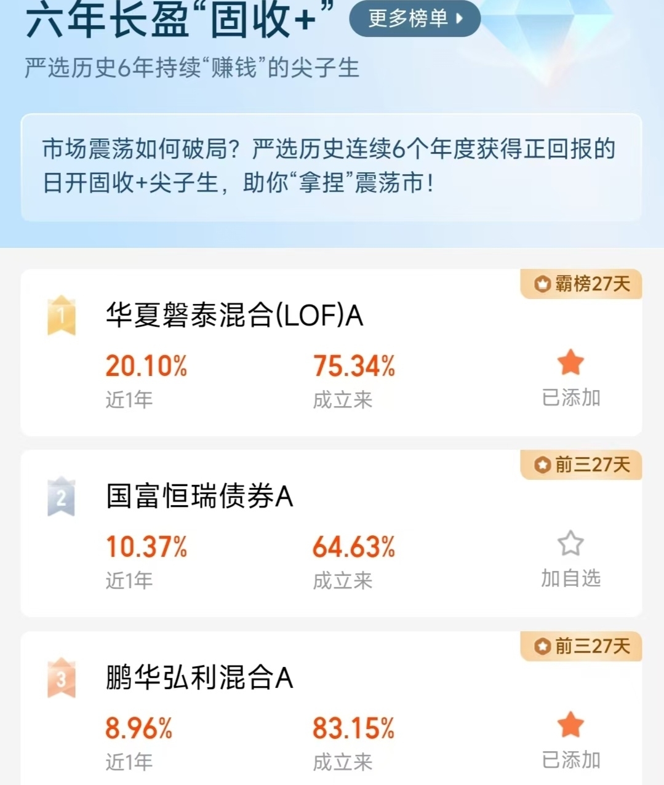The width and height of the screenshot is (664, 785).
Task: Tap the 加自选 label text
Action: (x=571, y=579)
